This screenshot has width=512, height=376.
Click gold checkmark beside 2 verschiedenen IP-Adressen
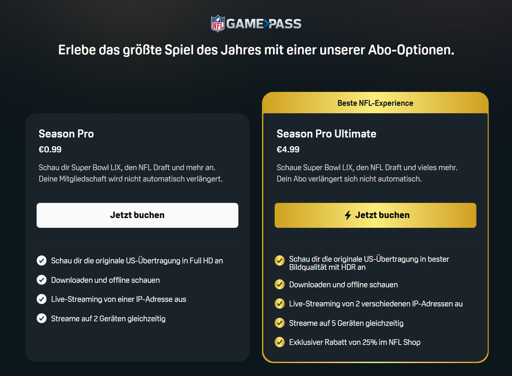pyautogui.click(x=279, y=304)
